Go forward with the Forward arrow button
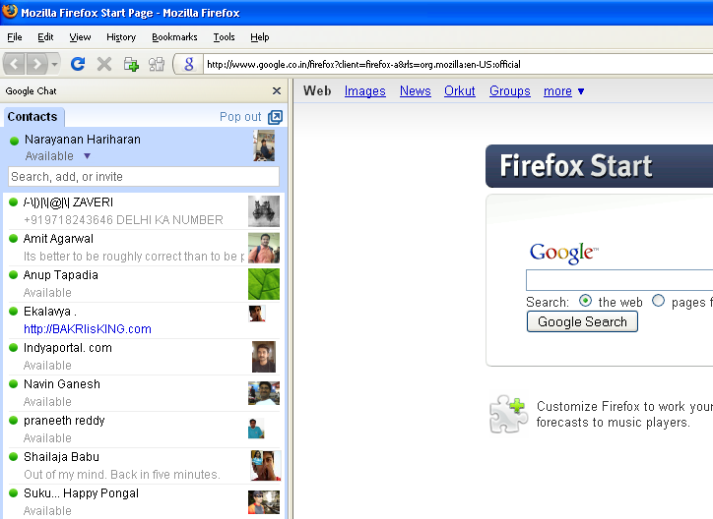 tap(36, 64)
